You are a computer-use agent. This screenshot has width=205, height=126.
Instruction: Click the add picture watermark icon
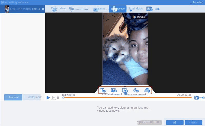coord(114,90)
